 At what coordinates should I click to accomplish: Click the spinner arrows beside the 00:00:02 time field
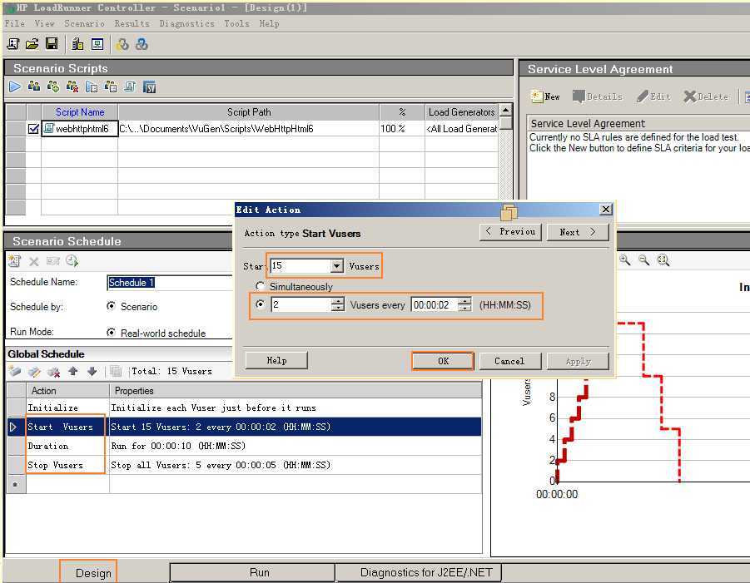tap(464, 304)
